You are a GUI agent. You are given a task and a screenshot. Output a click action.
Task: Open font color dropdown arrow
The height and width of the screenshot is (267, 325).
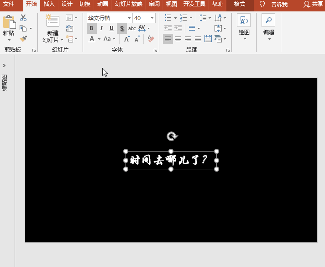(x=100, y=39)
